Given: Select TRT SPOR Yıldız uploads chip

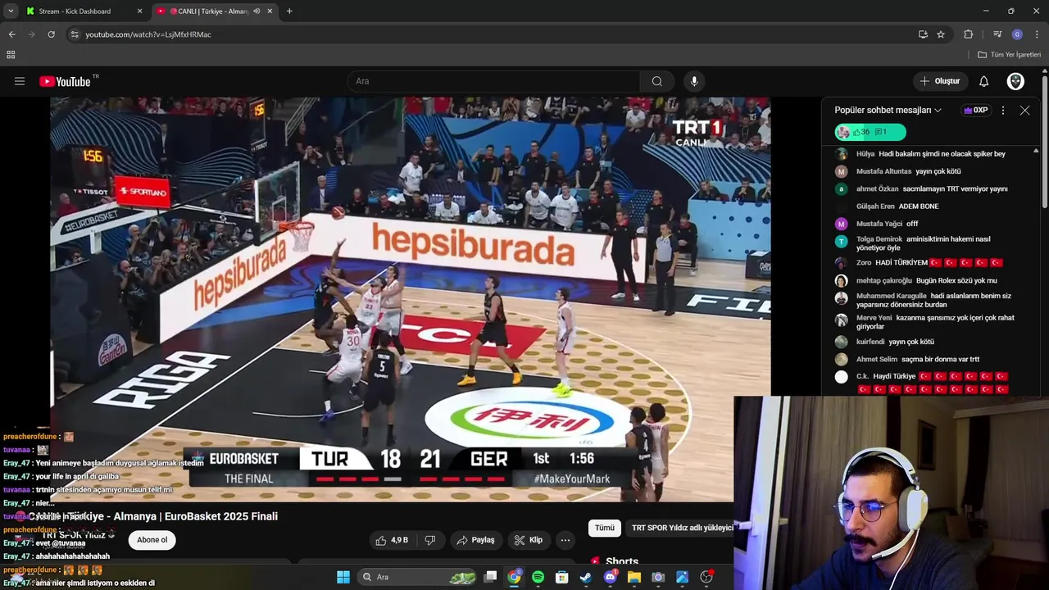Looking at the screenshot, I should [x=682, y=528].
